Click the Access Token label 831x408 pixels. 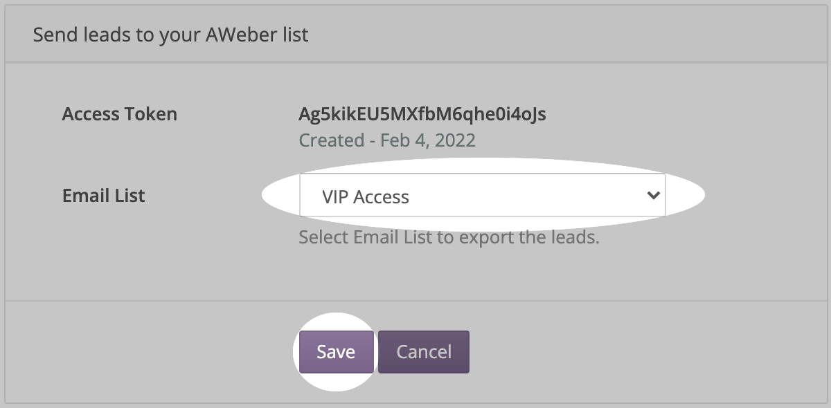point(119,114)
